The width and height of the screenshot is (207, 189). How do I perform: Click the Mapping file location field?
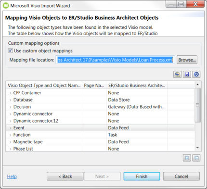tap(115, 60)
